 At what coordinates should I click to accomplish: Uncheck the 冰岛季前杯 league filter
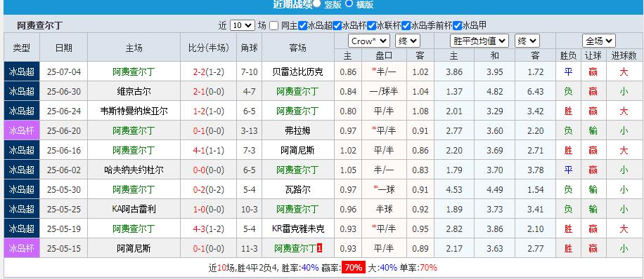pyautogui.click(x=406, y=25)
